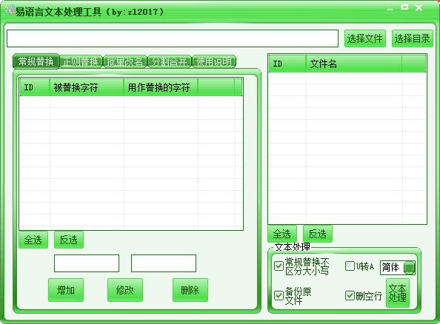Click 全选 under the file list
Viewport: 440px width, 324px height.
282,234
